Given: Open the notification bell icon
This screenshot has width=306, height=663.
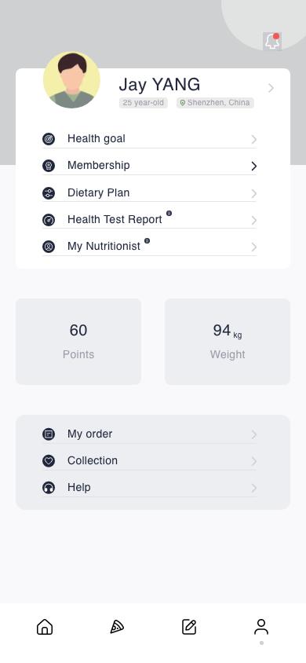Looking at the screenshot, I should coord(271,42).
